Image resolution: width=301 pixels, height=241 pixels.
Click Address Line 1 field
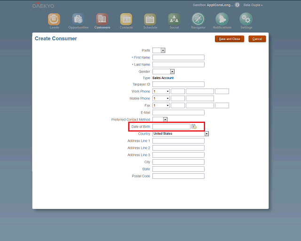coord(178,141)
